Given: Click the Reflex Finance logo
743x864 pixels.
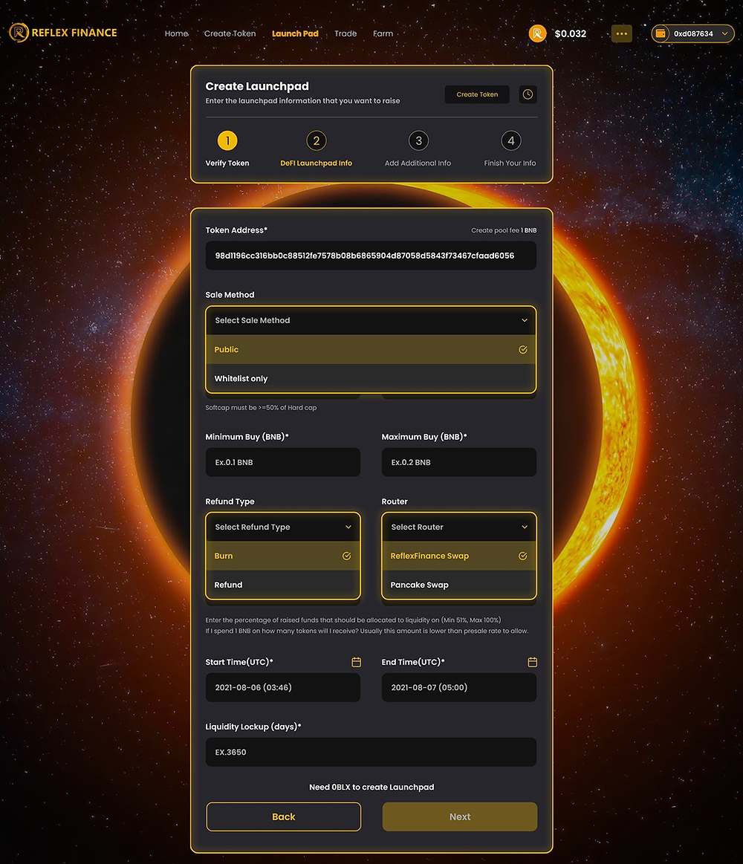Looking at the screenshot, I should coord(63,33).
